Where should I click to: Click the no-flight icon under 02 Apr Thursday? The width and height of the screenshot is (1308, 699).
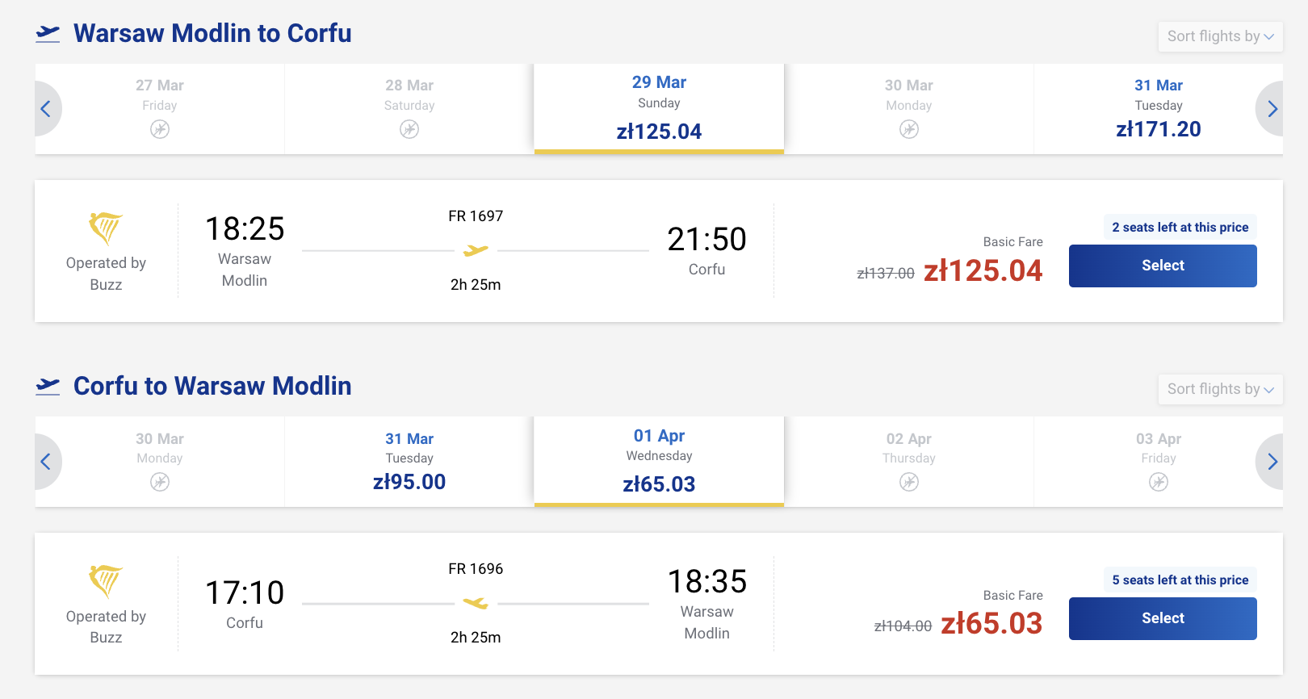[909, 482]
